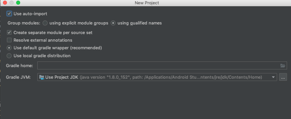This screenshot has height=119, width=291.
Task: Click the Gradle JVM dropdown arrow
Action: point(273,77)
